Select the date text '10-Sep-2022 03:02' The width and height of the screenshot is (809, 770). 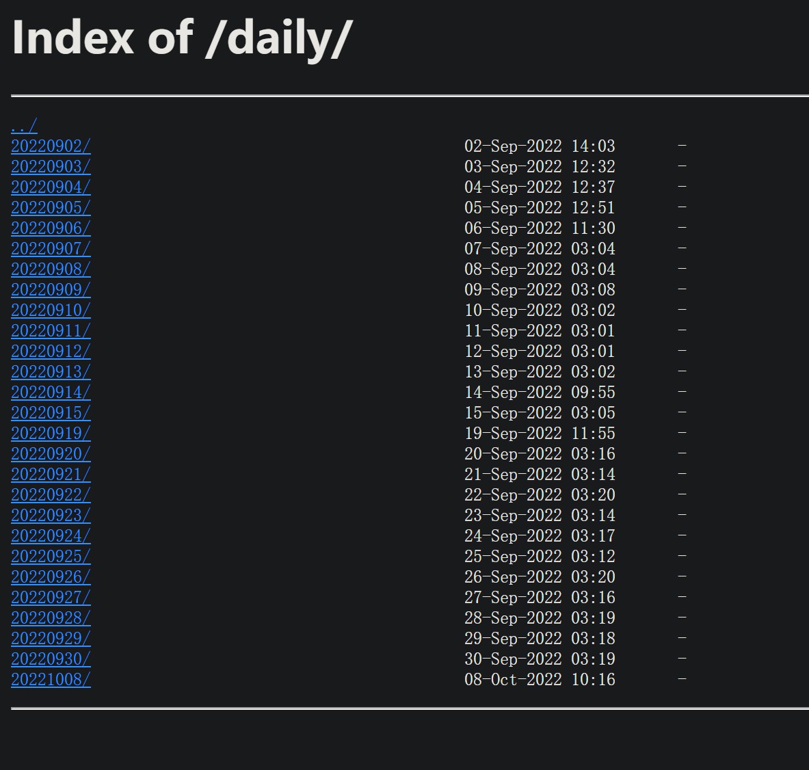point(540,310)
